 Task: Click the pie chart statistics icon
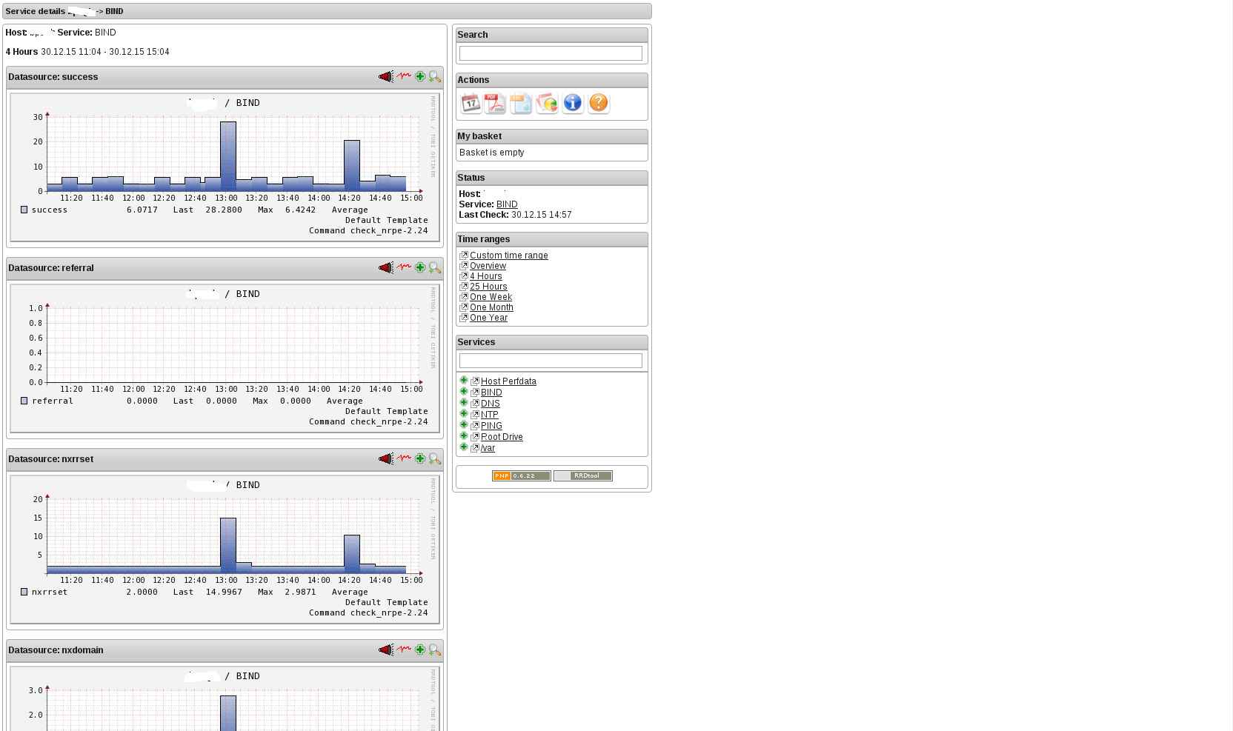pos(547,104)
